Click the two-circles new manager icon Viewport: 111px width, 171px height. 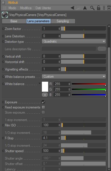[x=104, y=8]
